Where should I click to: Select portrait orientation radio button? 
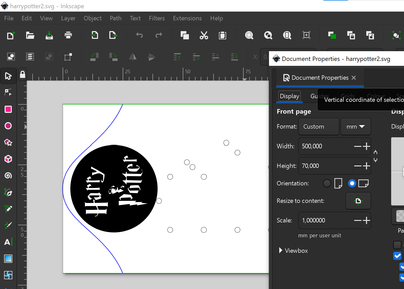click(327, 183)
